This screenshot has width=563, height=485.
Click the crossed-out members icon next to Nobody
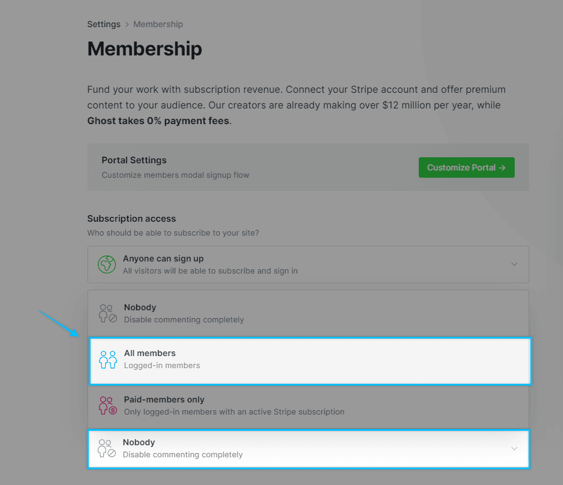tap(107, 312)
